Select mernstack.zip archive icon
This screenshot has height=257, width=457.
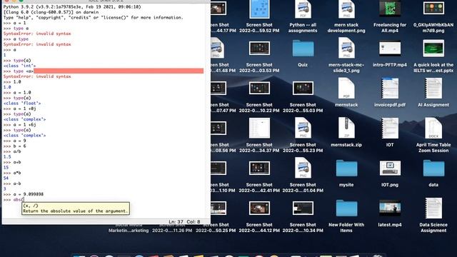[346, 128]
